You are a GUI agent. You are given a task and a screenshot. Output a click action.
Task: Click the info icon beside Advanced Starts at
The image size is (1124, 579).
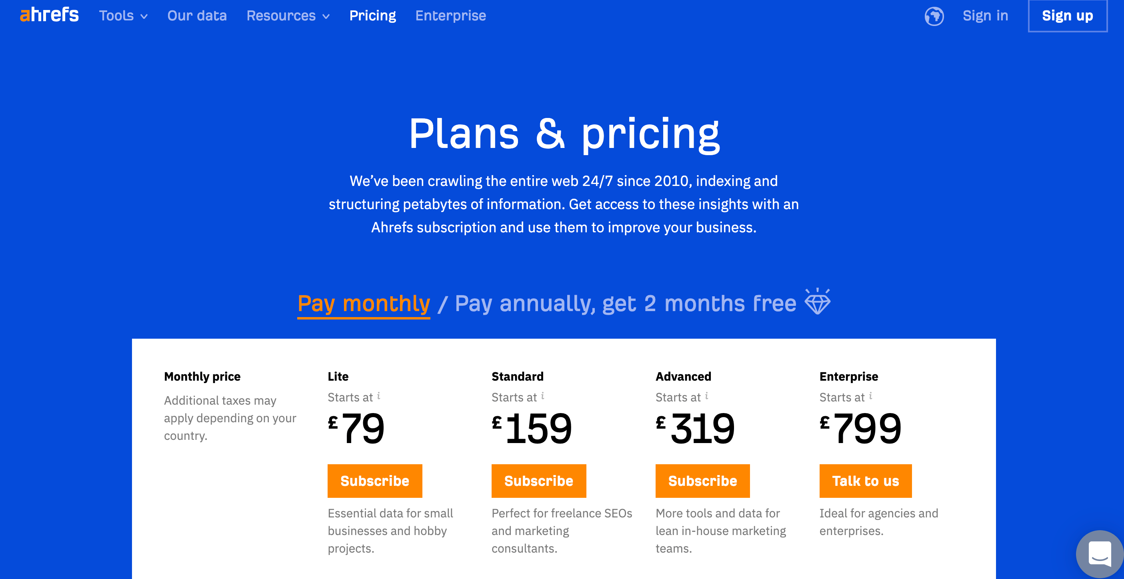click(x=706, y=396)
